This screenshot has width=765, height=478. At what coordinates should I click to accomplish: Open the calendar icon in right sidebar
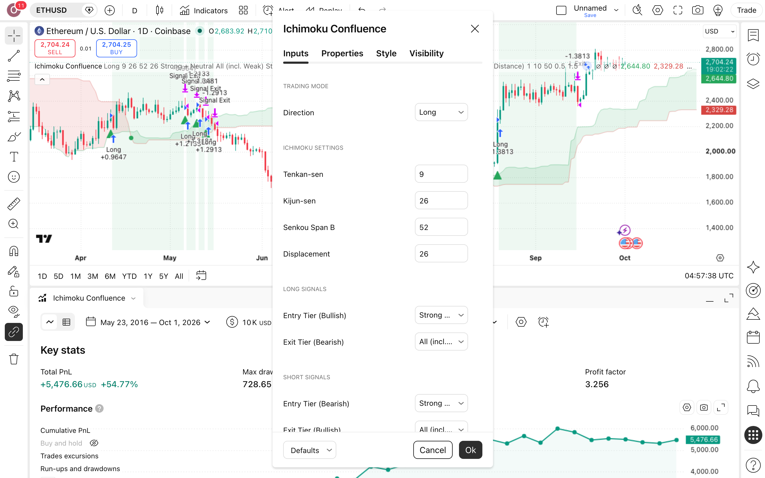click(753, 337)
